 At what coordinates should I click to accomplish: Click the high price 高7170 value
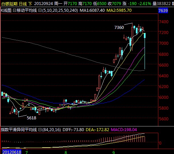[x=85, y=4]
